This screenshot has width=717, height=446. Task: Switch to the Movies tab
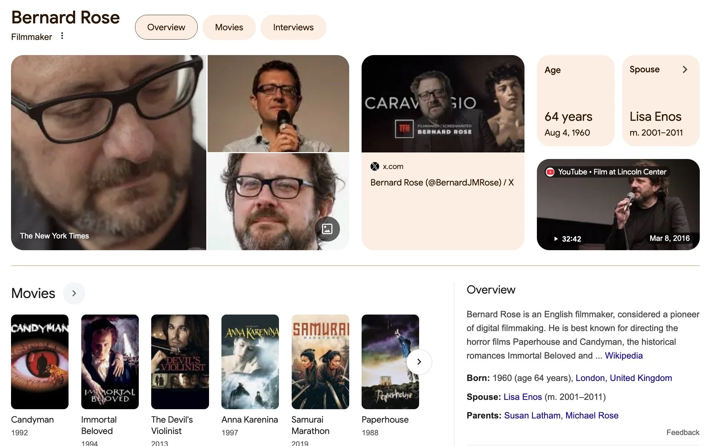(229, 27)
